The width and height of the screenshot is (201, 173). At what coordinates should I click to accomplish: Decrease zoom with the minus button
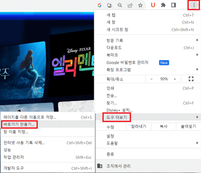151,79
